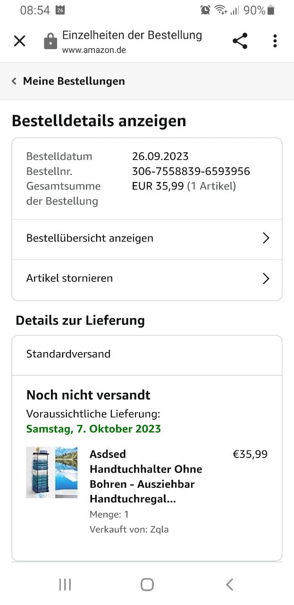Tap the www.amazon.de URL text

point(94,50)
